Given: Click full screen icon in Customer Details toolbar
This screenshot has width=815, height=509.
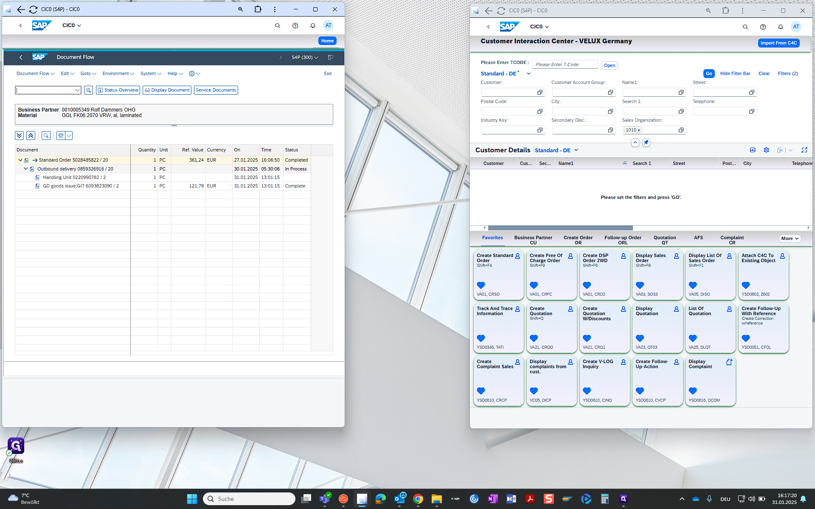Looking at the screenshot, I should coord(804,150).
